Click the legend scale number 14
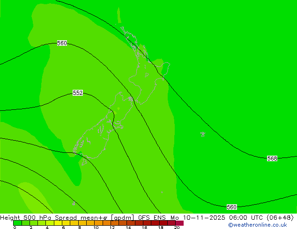The height and width of the screenshot is (229, 297). point(128,227)
